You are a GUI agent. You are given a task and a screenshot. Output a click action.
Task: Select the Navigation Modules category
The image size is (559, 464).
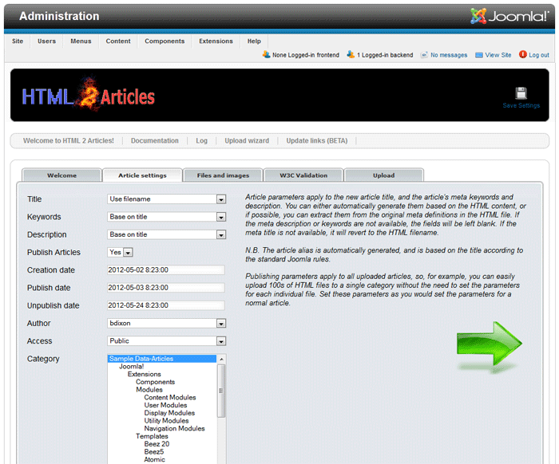174,429
